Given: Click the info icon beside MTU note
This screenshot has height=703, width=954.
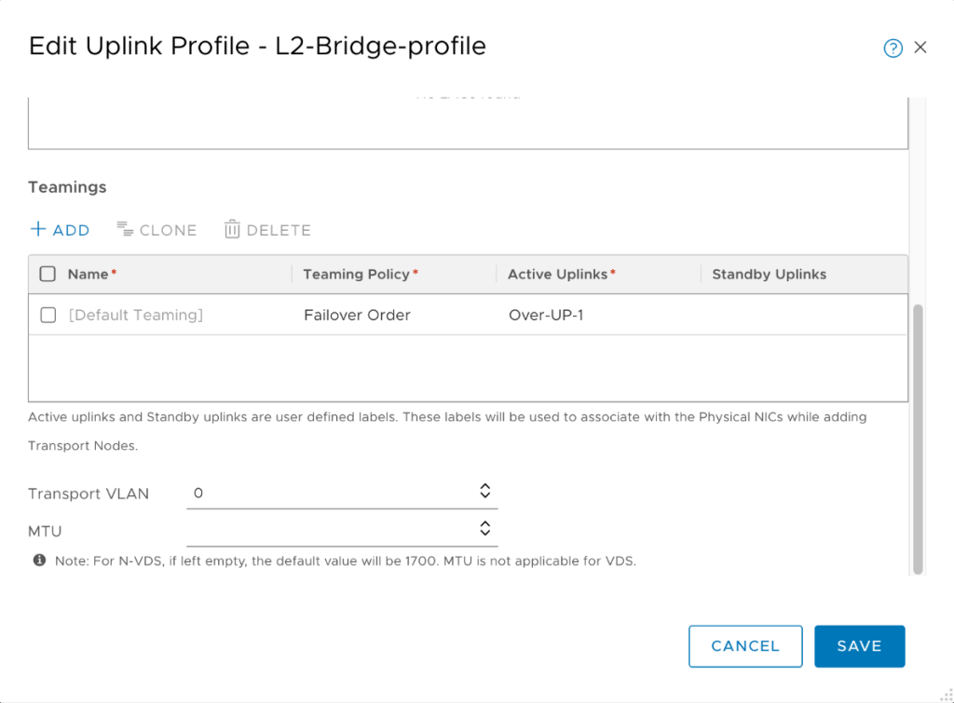Looking at the screenshot, I should click(x=39, y=561).
